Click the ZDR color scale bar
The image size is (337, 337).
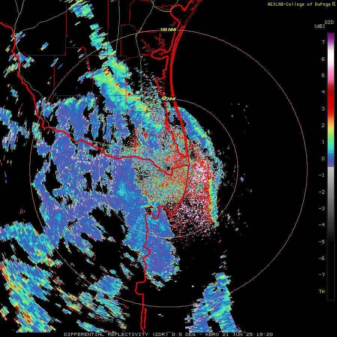click(331, 166)
